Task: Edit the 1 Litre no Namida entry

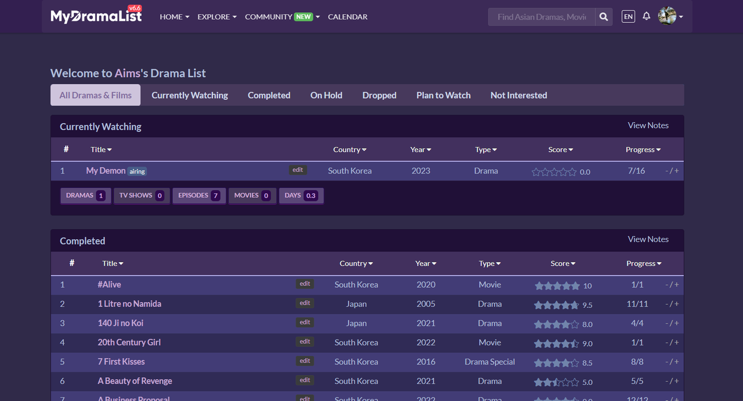Action: click(x=305, y=303)
